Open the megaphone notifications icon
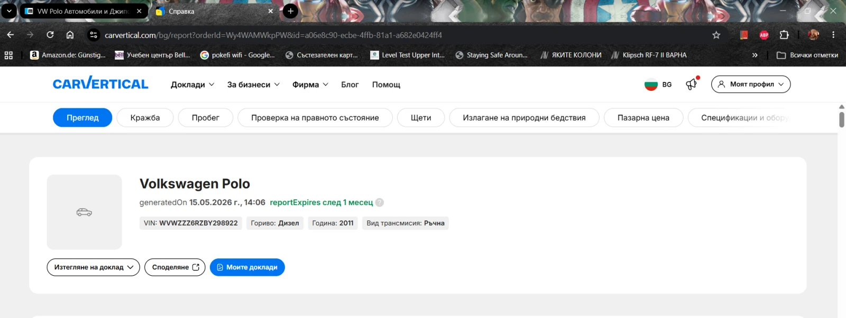Image resolution: width=846 pixels, height=318 pixels. pyautogui.click(x=692, y=84)
